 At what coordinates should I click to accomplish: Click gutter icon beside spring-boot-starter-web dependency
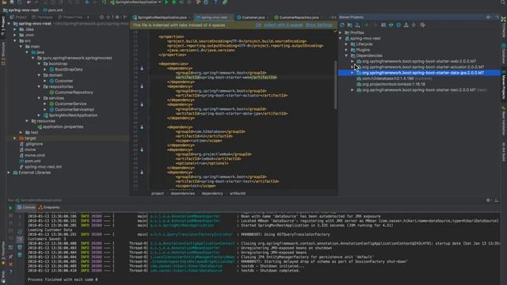coord(142,69)
